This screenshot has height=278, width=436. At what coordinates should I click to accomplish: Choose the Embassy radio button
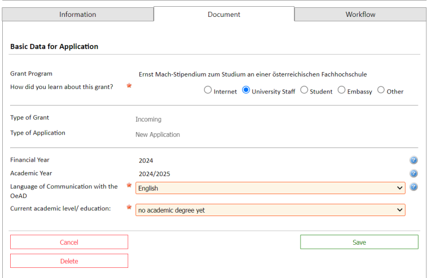point(341,90)
